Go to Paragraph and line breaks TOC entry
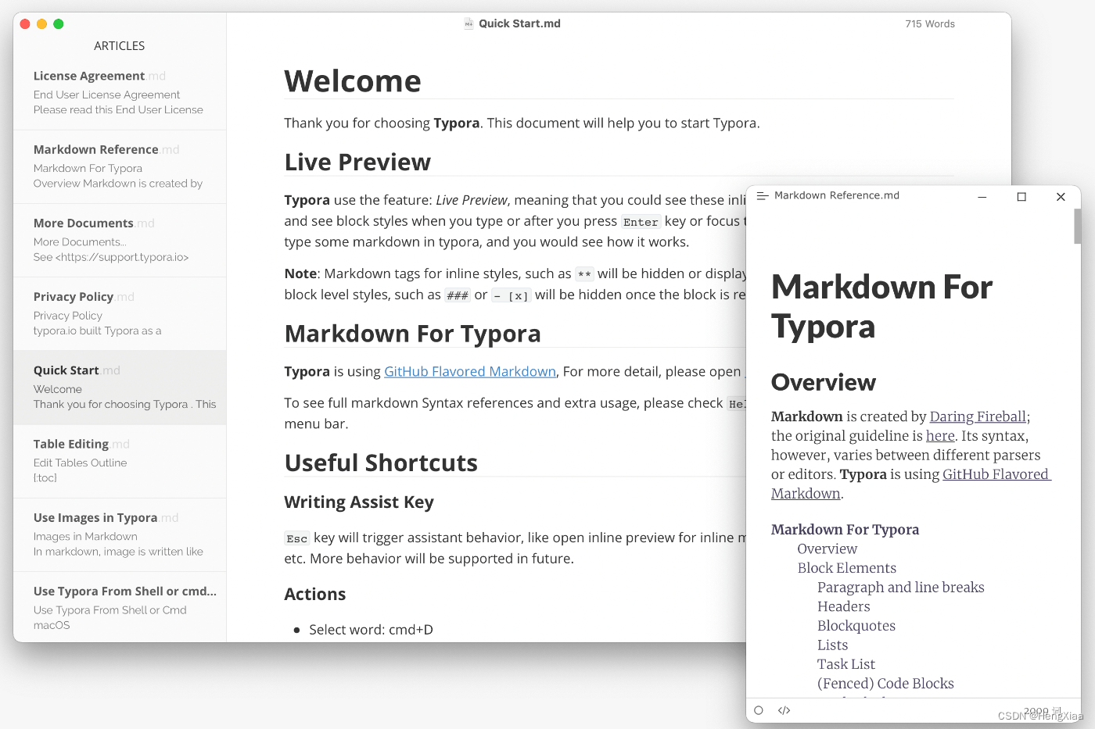Image resolution: width=1095 pixels, height=729 pixels. [901, 588]
